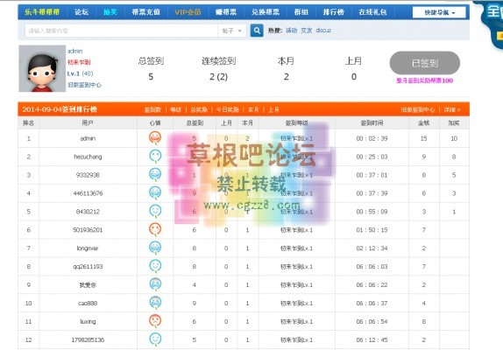The height and width of the screenshot is (350, 503).
Task: Select the 本月 tab in orange bar
Action: [253, 109]
